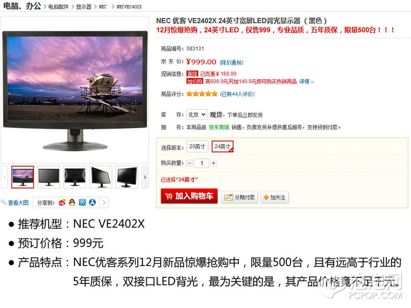This screenshot has height=308, width=411.
Task: Show previous thumbnails with left arrow
Action: [x=5, y=177]
